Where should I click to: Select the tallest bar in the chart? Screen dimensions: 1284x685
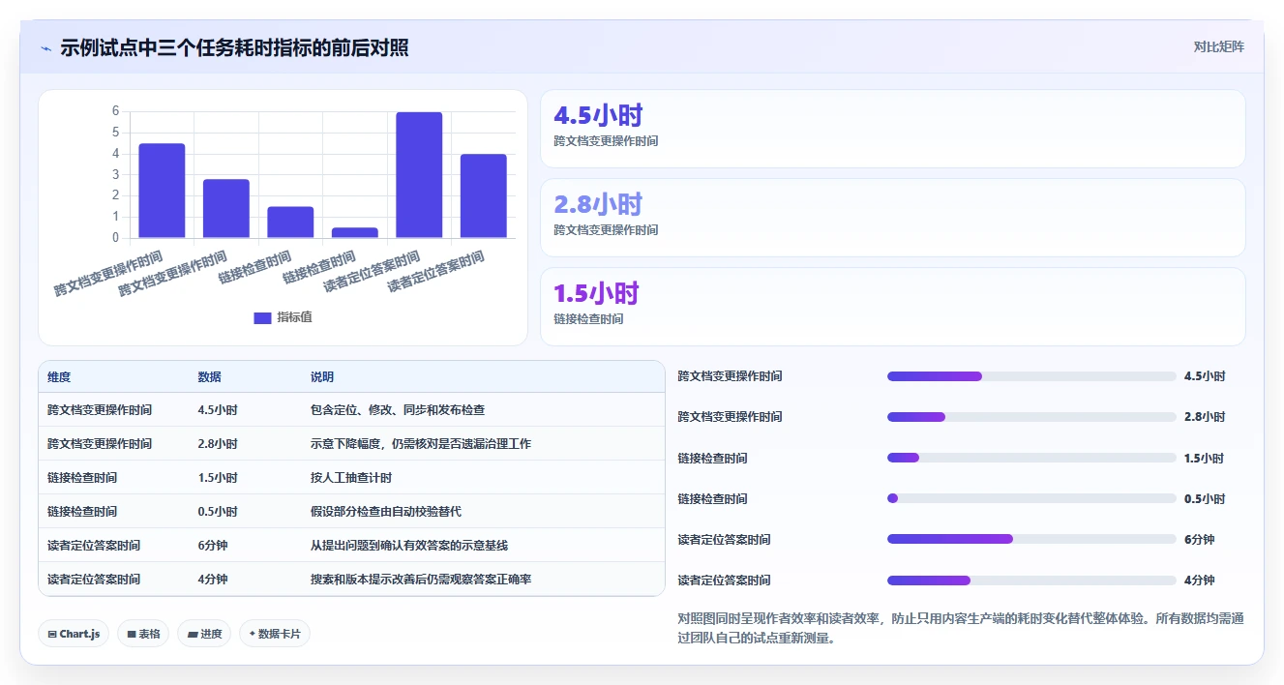coord(419,175)
